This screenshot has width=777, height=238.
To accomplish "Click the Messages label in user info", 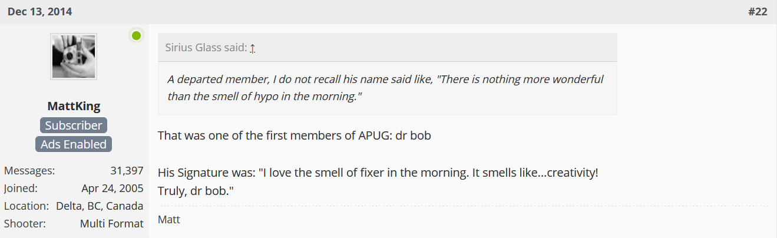I will [29, 171].
